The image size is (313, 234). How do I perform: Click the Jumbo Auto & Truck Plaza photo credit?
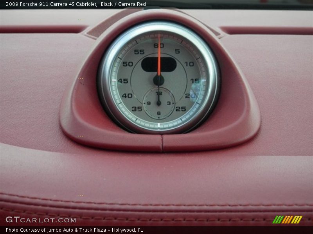click(74, 230)
